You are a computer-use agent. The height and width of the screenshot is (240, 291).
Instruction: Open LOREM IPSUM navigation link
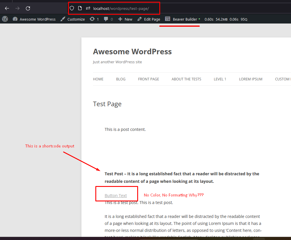(251, 79)
